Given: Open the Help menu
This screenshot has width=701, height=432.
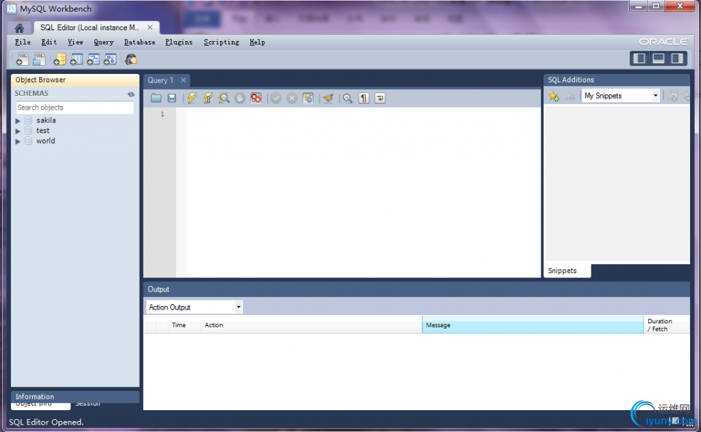Looking at the screenshot, I should pos(257,42).
